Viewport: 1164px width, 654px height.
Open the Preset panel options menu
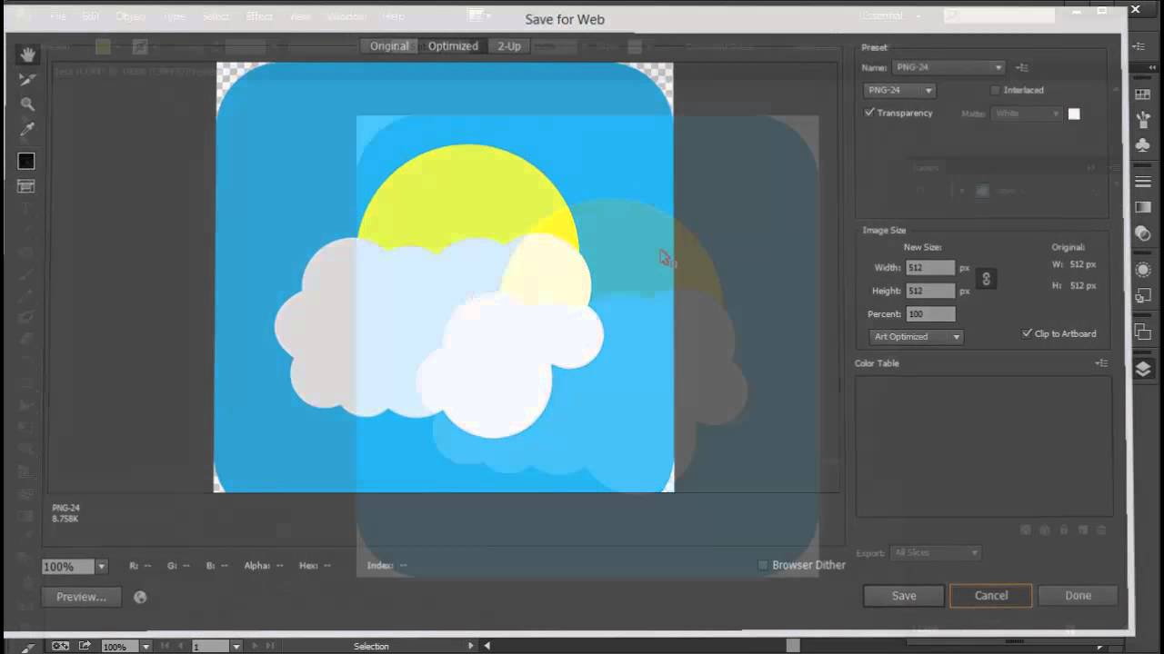click(1022, 67)
